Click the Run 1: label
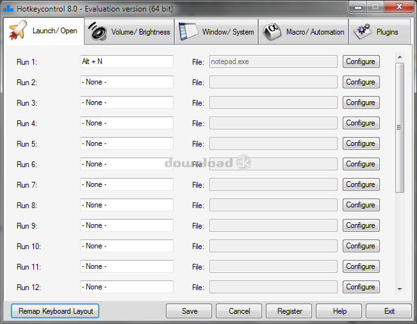 pyautogui.click(x=27, y=62)
